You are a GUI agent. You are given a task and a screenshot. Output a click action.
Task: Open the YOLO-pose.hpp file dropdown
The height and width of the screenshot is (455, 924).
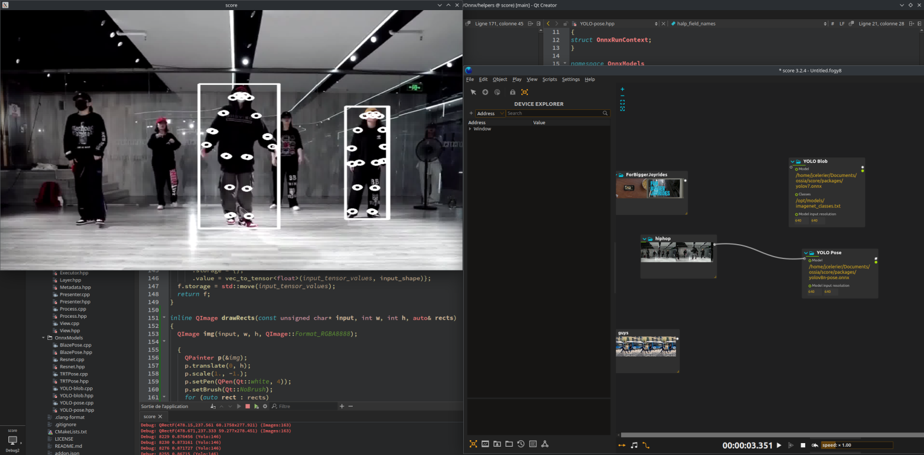pos(614,24)
